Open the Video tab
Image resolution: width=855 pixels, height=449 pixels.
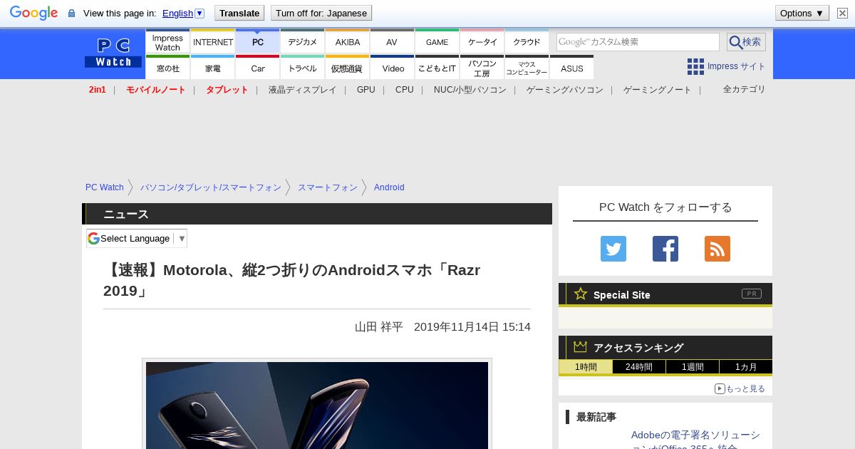point(393,68)
